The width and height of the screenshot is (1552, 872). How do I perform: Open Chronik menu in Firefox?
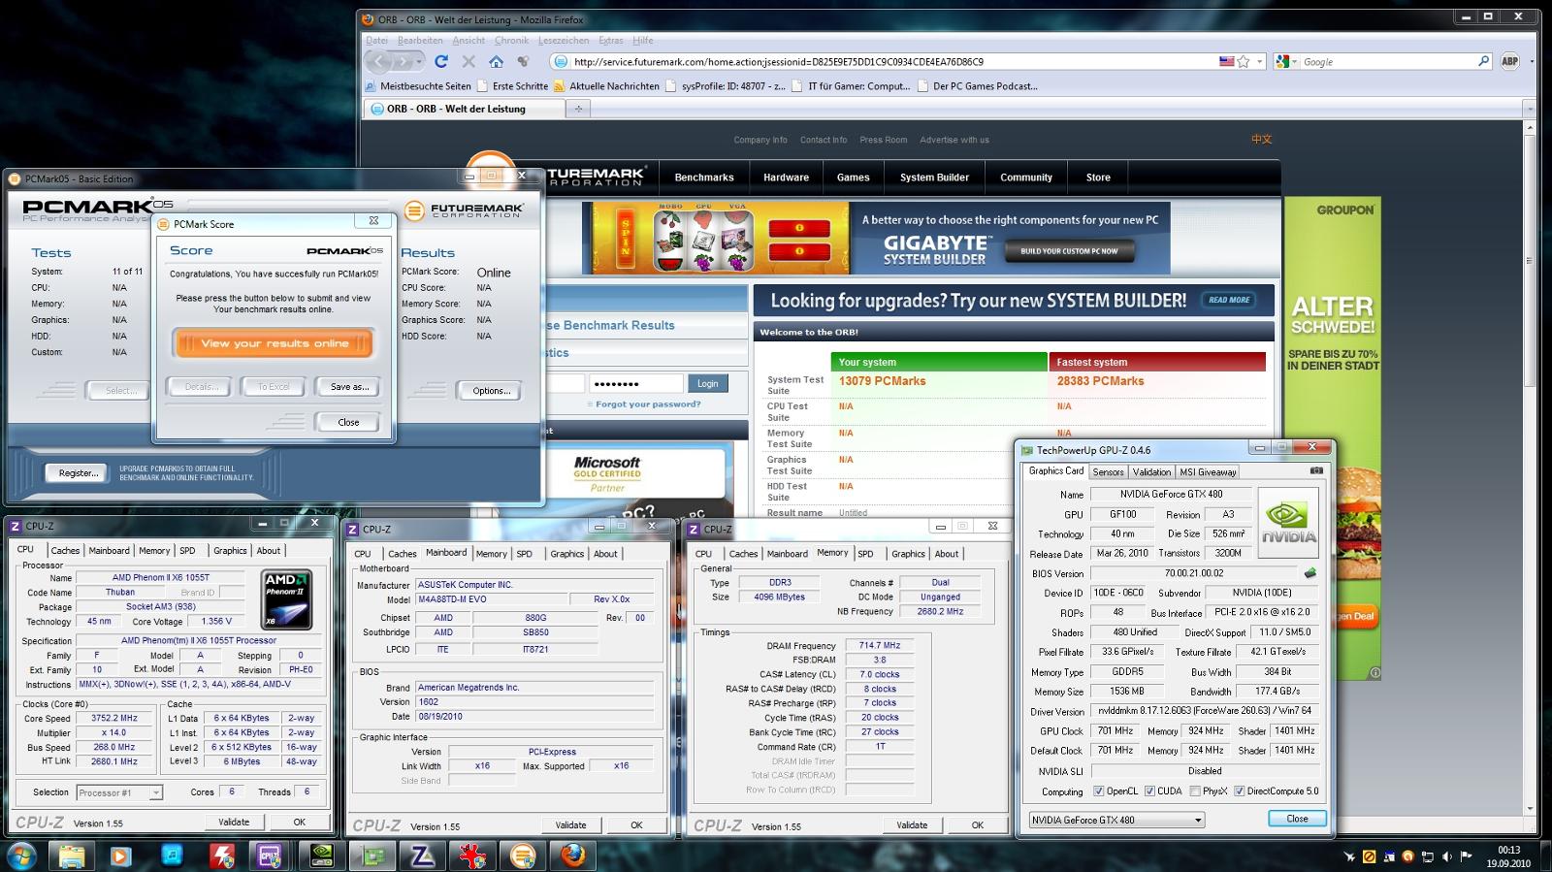click(x=511, y=40)
